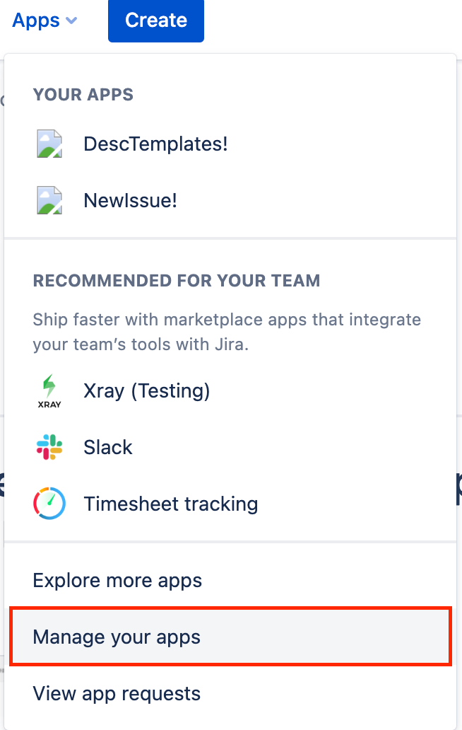Select the Timesheet tracking recommendation

[x=170, y=504]
